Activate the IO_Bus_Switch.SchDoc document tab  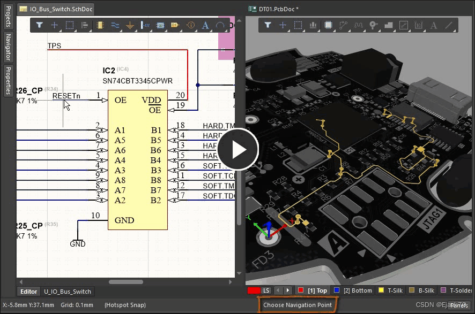point(54,9)
